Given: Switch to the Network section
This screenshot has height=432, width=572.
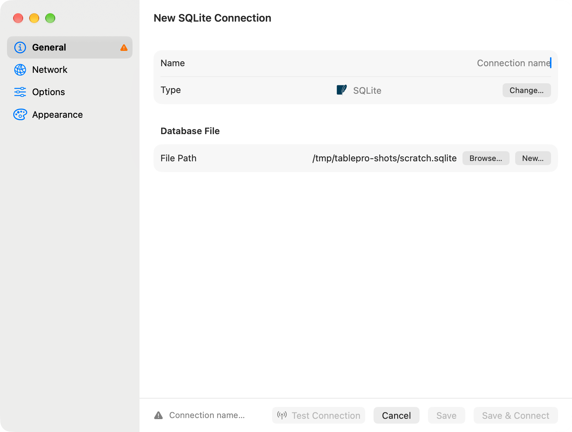Looking at the screenshot, I should pyautogui.click(x=70, y=70).
